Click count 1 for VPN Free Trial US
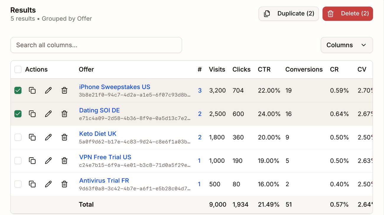Image resolution: width=384 pixels, height=215 pixels. [x=199, y=161]
